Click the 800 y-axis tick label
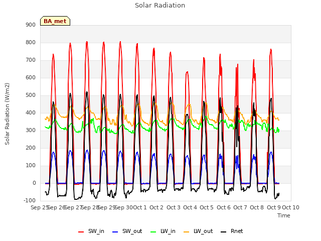Image resolution: width=321 pixels, height=241 pixels. coord(31,42)
